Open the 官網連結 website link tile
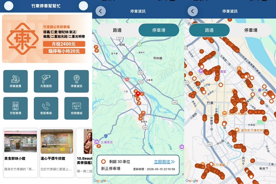The height and width of the screenshot is (184, 276). tap(77, 108)
